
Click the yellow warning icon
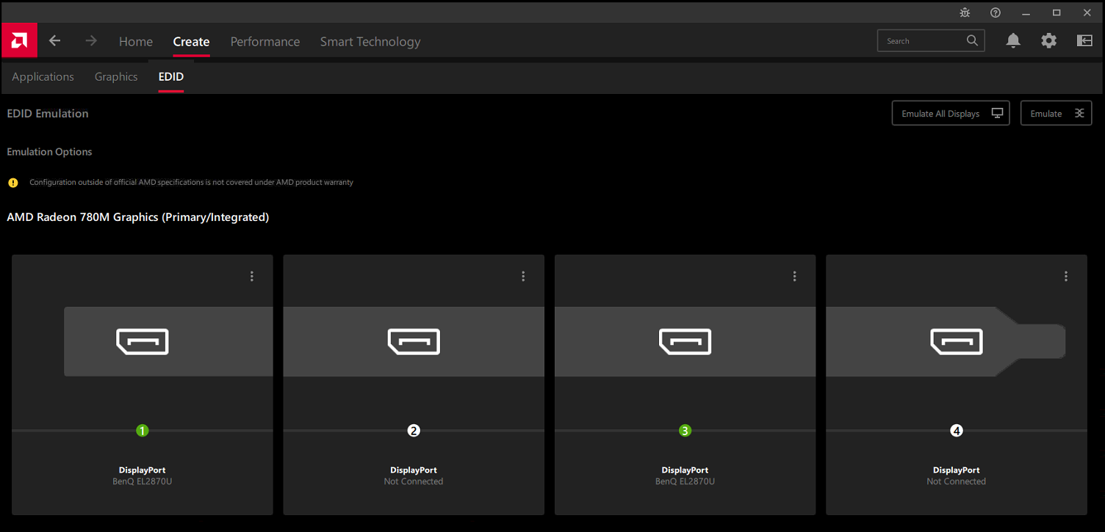(13, 183)
